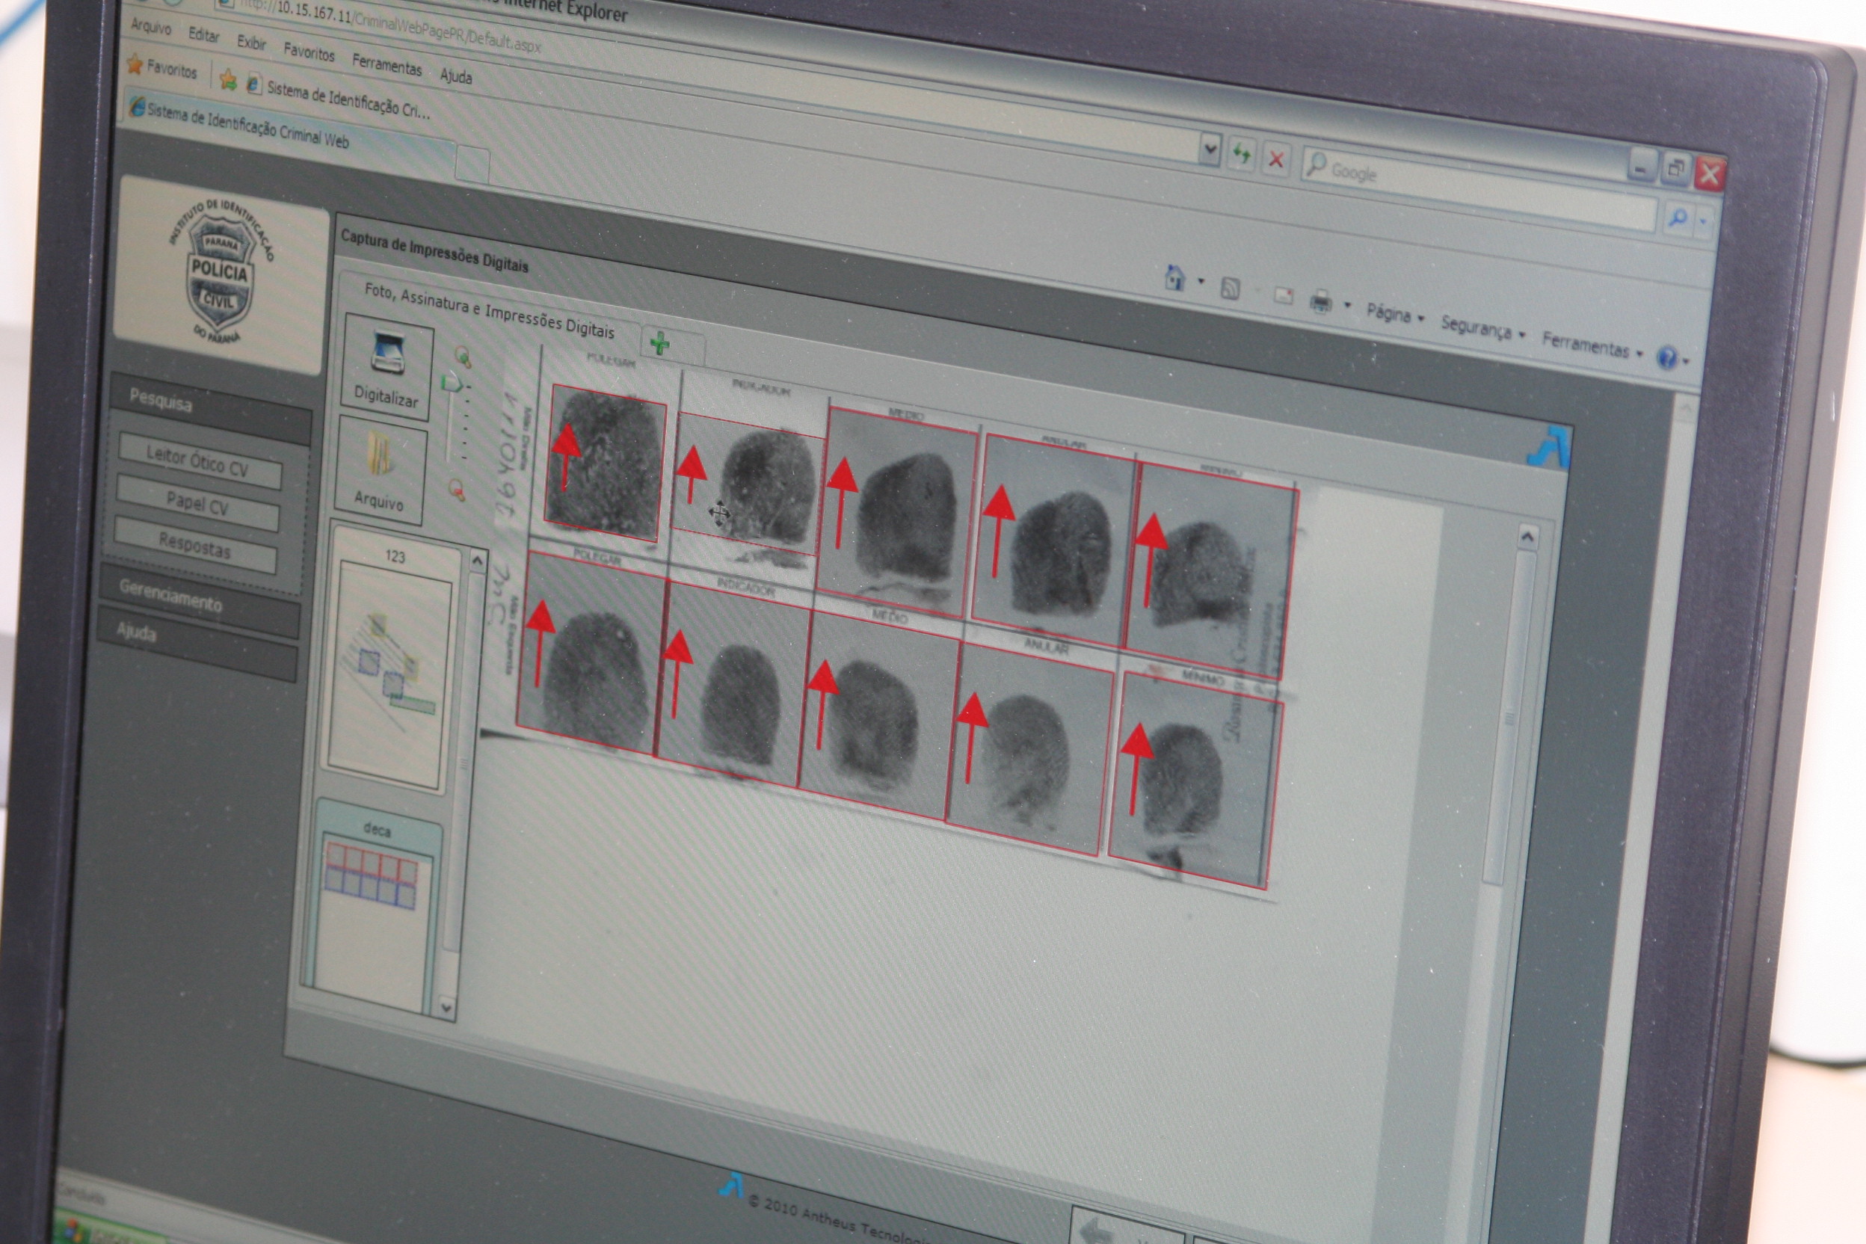Viewport: 1866px width, 1244px height.
Task: Click the zoom slider handle
Action: pos(453,384)
